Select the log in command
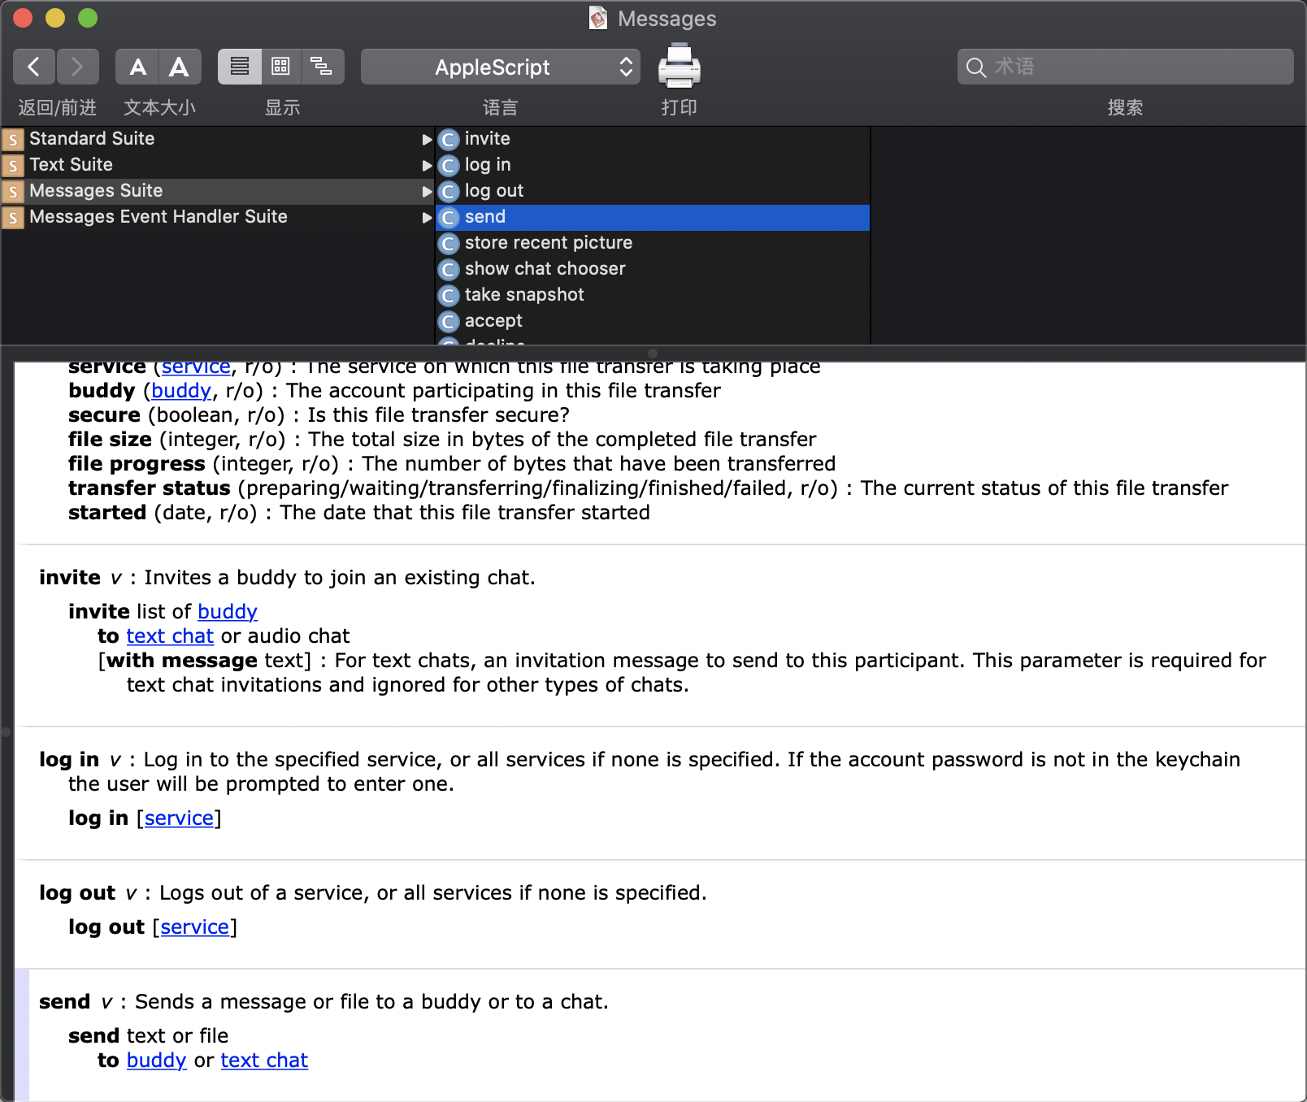Screen dimensions: 1307x1102 coord(653,165)
